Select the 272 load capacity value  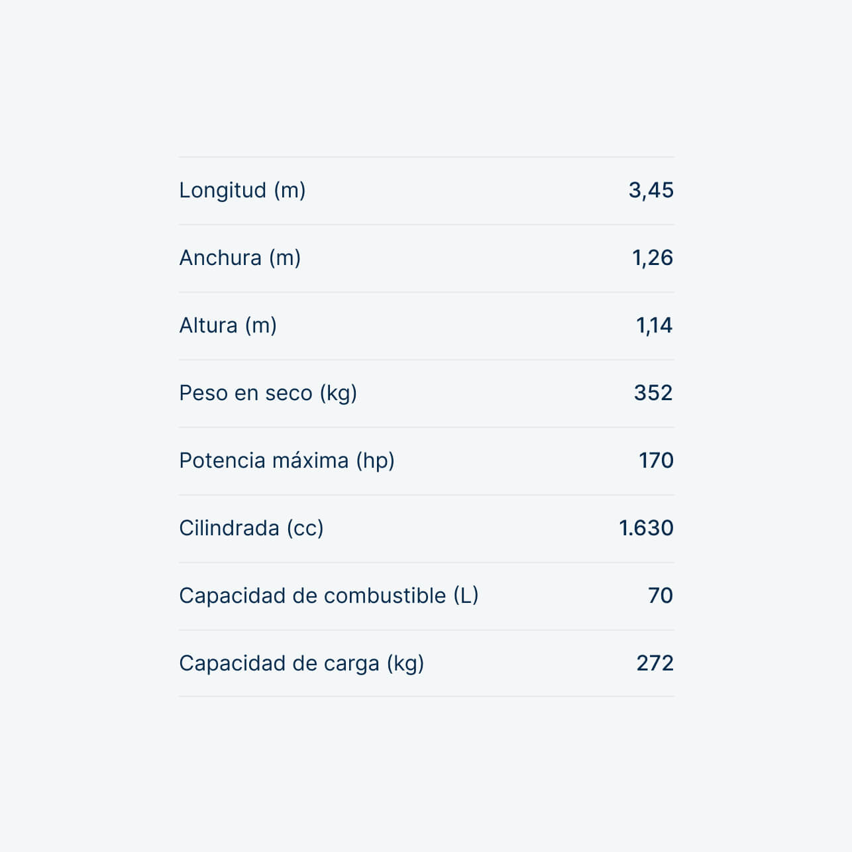655,663
